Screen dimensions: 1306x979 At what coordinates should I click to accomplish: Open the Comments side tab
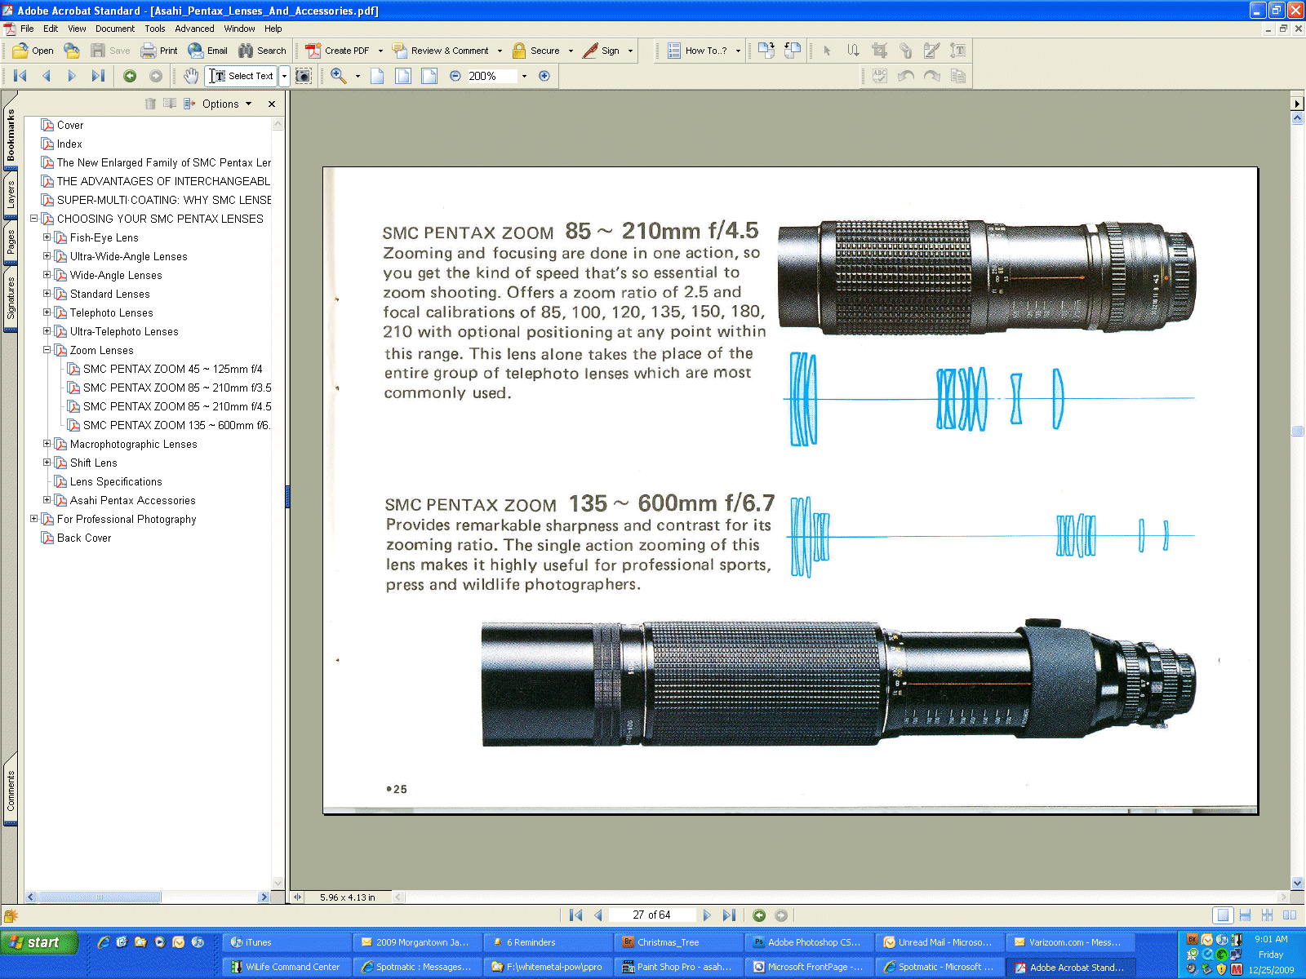tap(11, 791)
